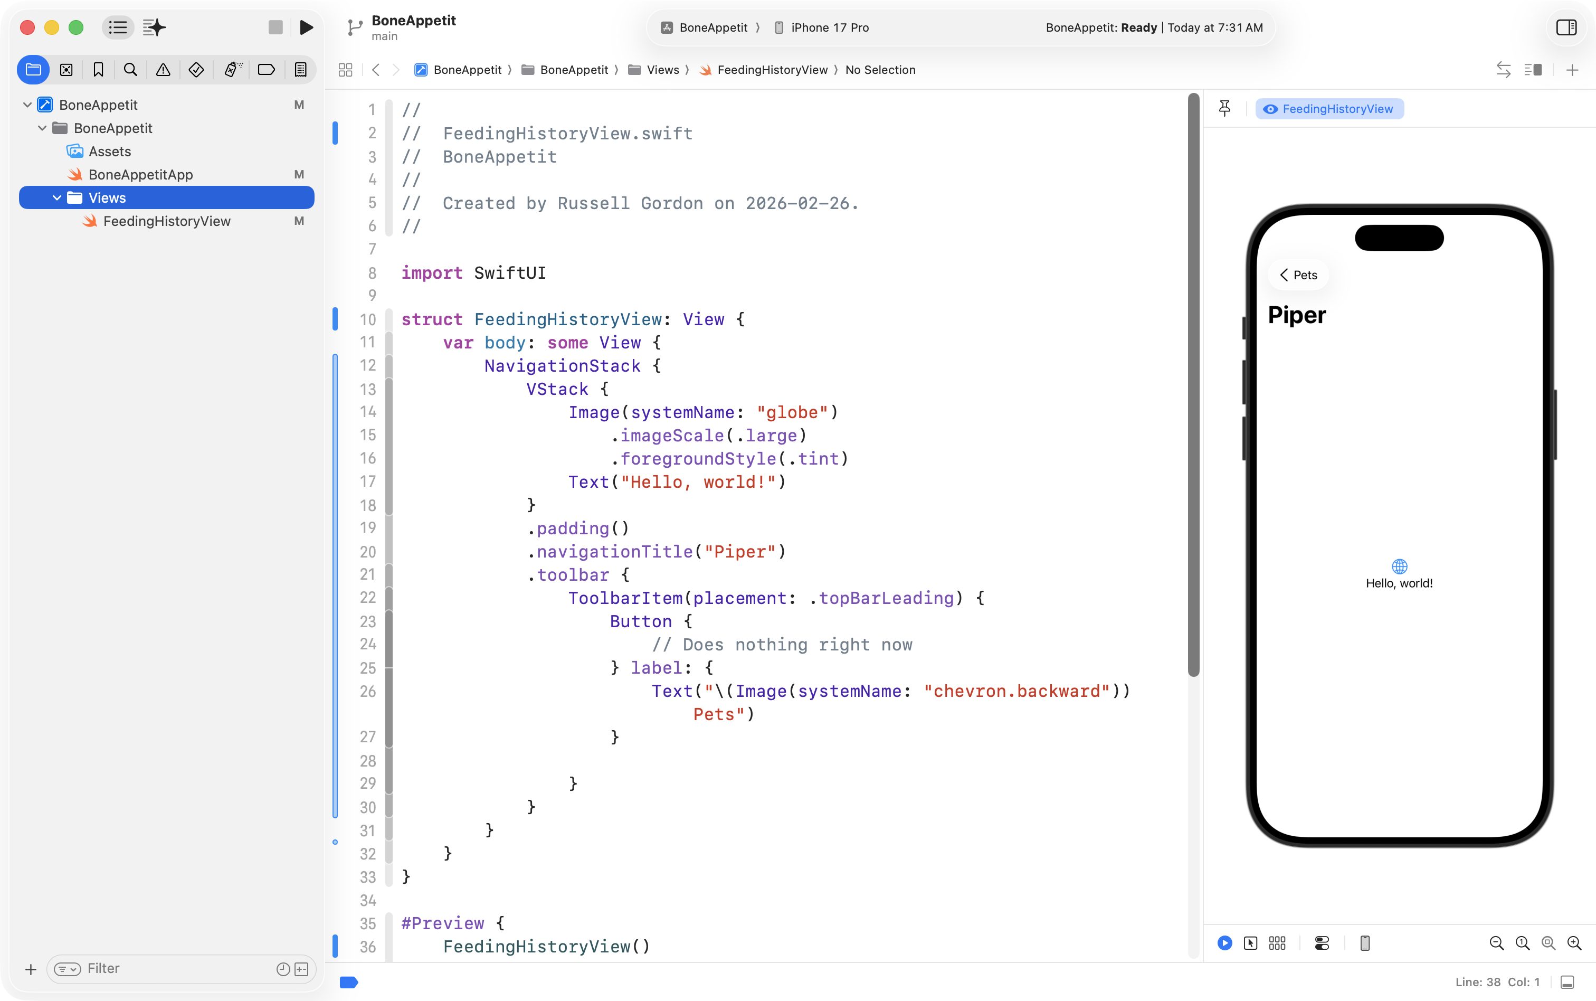Pin the canvas preview
Viewport: 1596px width, 1001px height.
(x=1224, y=109)
